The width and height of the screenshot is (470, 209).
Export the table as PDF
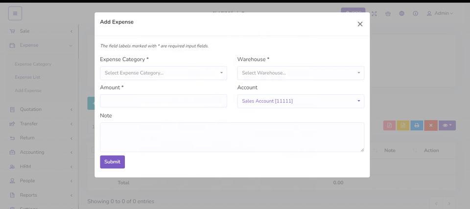(x=389, y=125)
